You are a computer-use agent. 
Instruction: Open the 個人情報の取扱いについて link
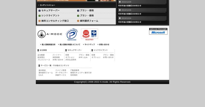70,45
